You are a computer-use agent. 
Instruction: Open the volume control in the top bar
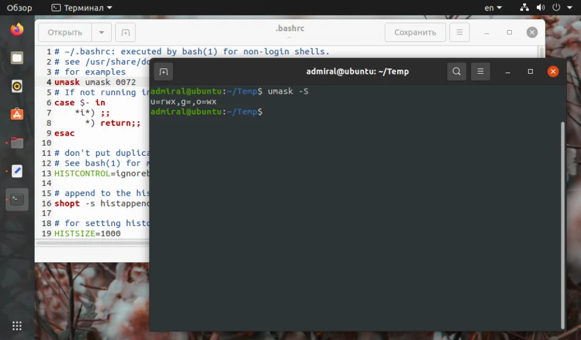point(541,8)
